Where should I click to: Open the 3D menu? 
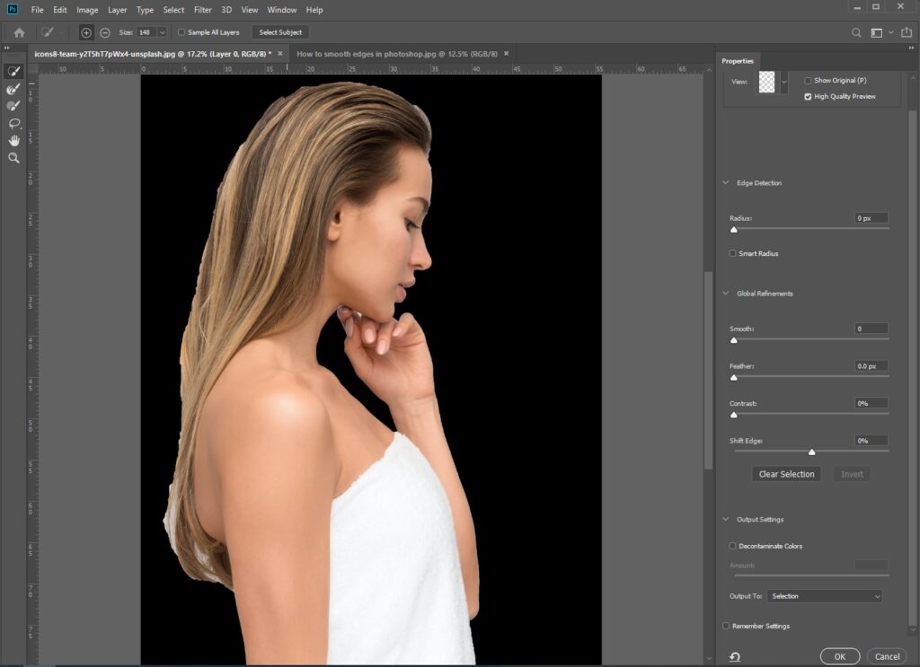(226, 10)
